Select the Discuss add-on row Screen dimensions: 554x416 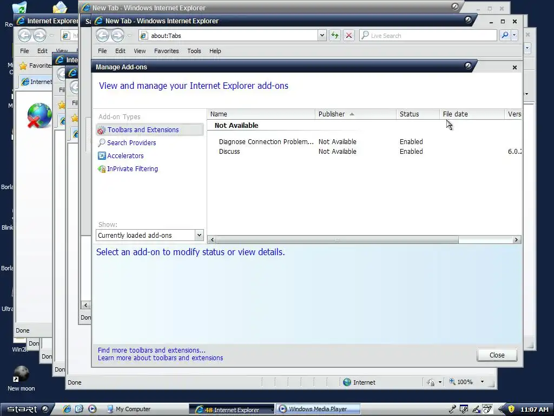point(364,152)
